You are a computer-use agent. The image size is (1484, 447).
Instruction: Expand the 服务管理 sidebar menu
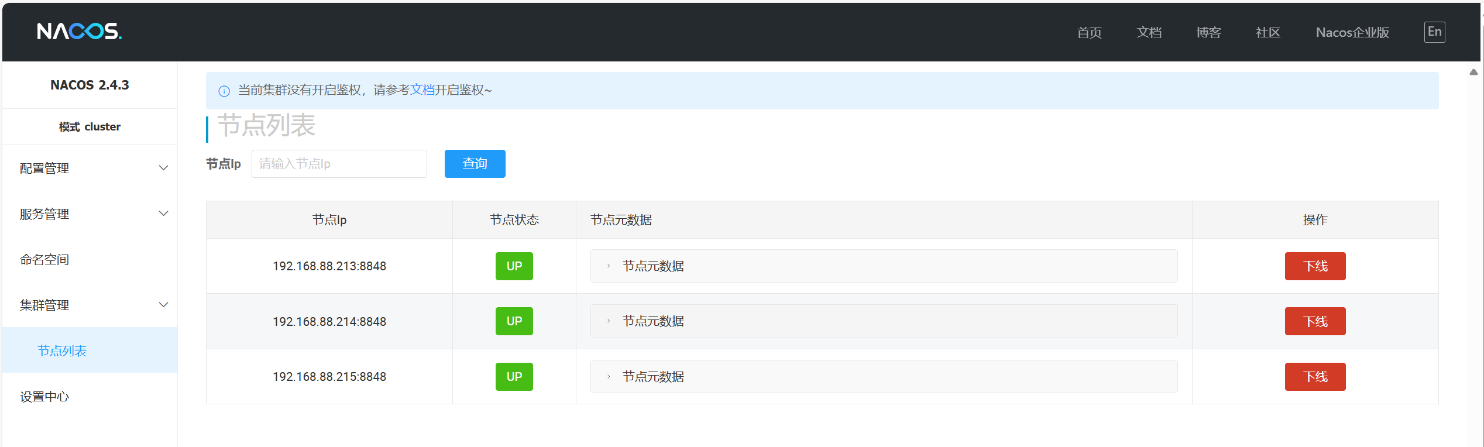[x=90, y=214]
